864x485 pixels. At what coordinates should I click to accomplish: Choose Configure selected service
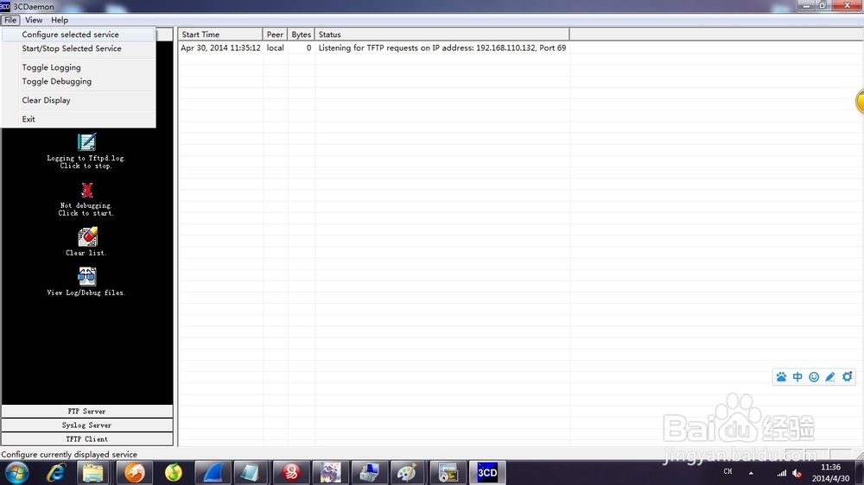[x=79, y=35]
